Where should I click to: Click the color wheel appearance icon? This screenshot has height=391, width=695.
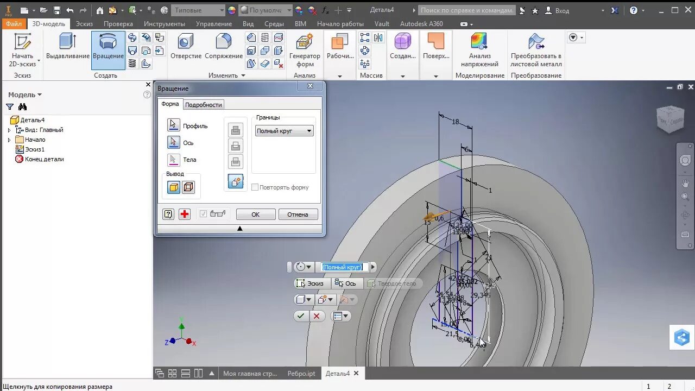pos(232,10)
